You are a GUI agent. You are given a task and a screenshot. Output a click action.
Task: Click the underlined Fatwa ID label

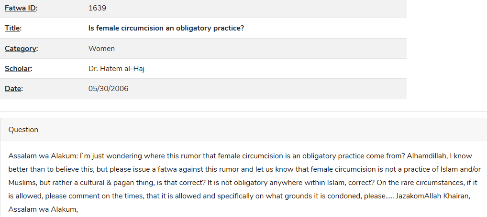pyautogui.click(x=20, y=8)
